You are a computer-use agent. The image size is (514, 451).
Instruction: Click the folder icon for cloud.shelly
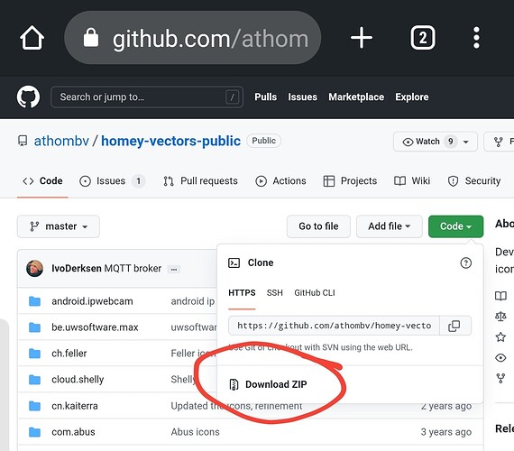click(34, 380)
